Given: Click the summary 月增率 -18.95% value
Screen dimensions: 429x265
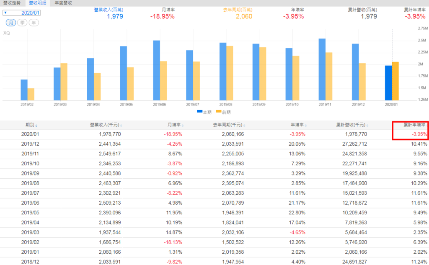Looking at the screenshot, I should point(162,16).
